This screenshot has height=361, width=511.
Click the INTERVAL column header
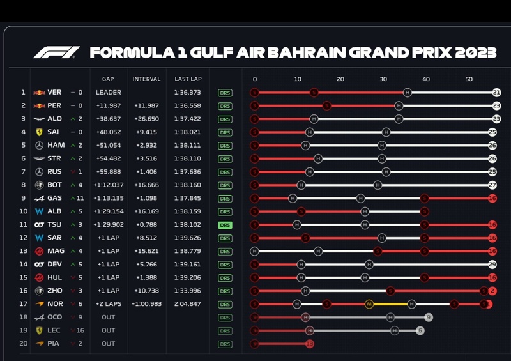pyautogui.click(x=146, y=79)
